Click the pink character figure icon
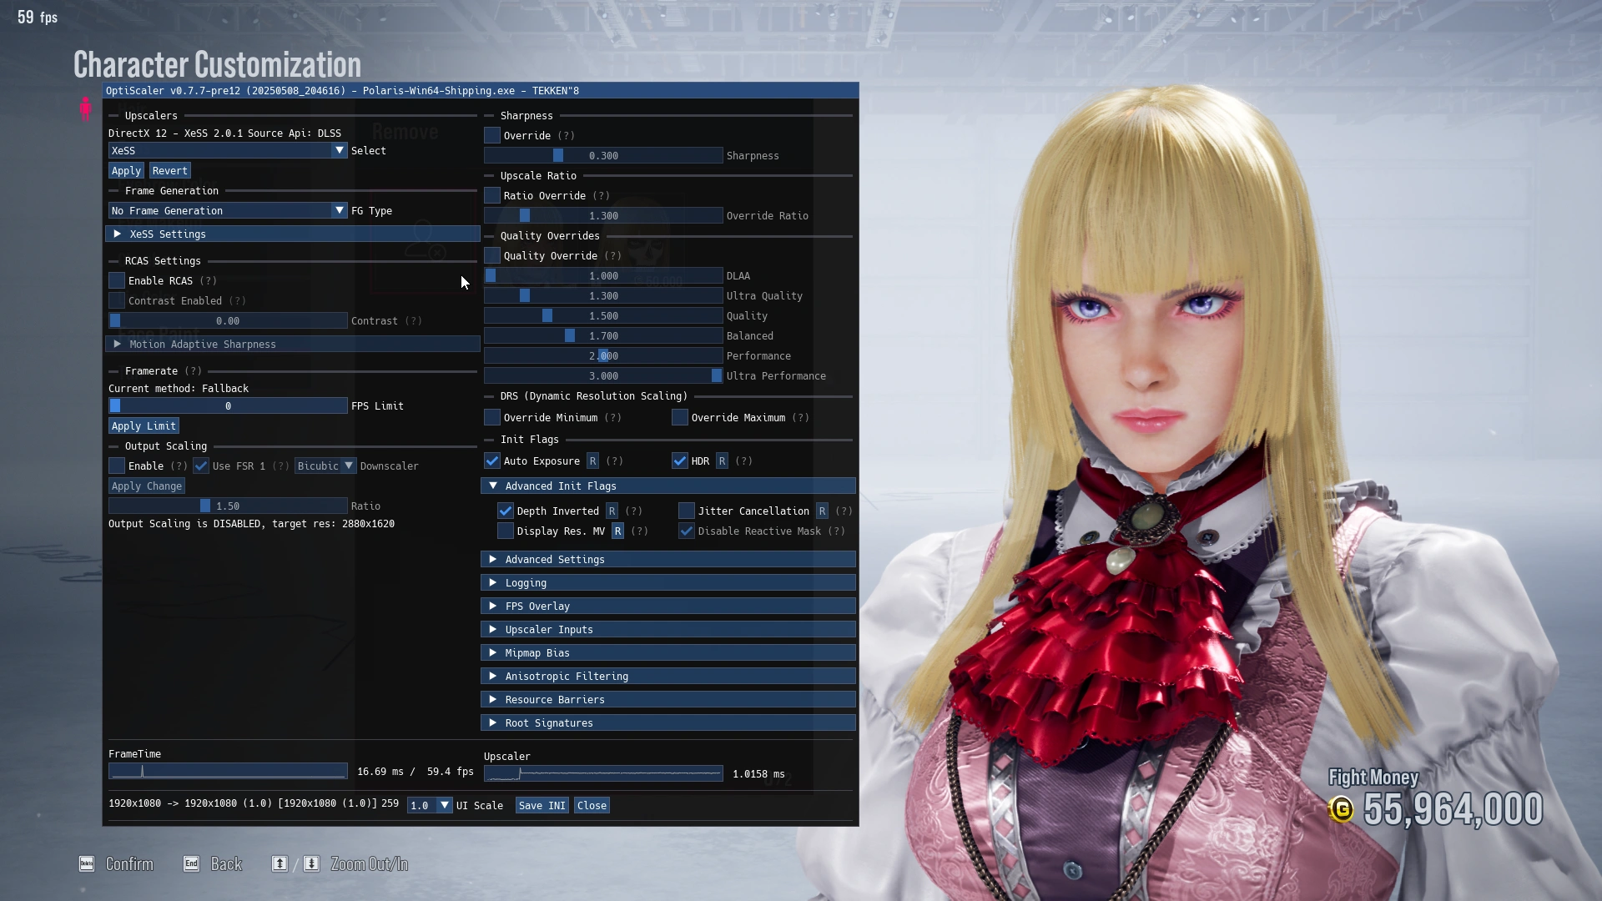This screenshot has height=901, width=1602. 85,108
